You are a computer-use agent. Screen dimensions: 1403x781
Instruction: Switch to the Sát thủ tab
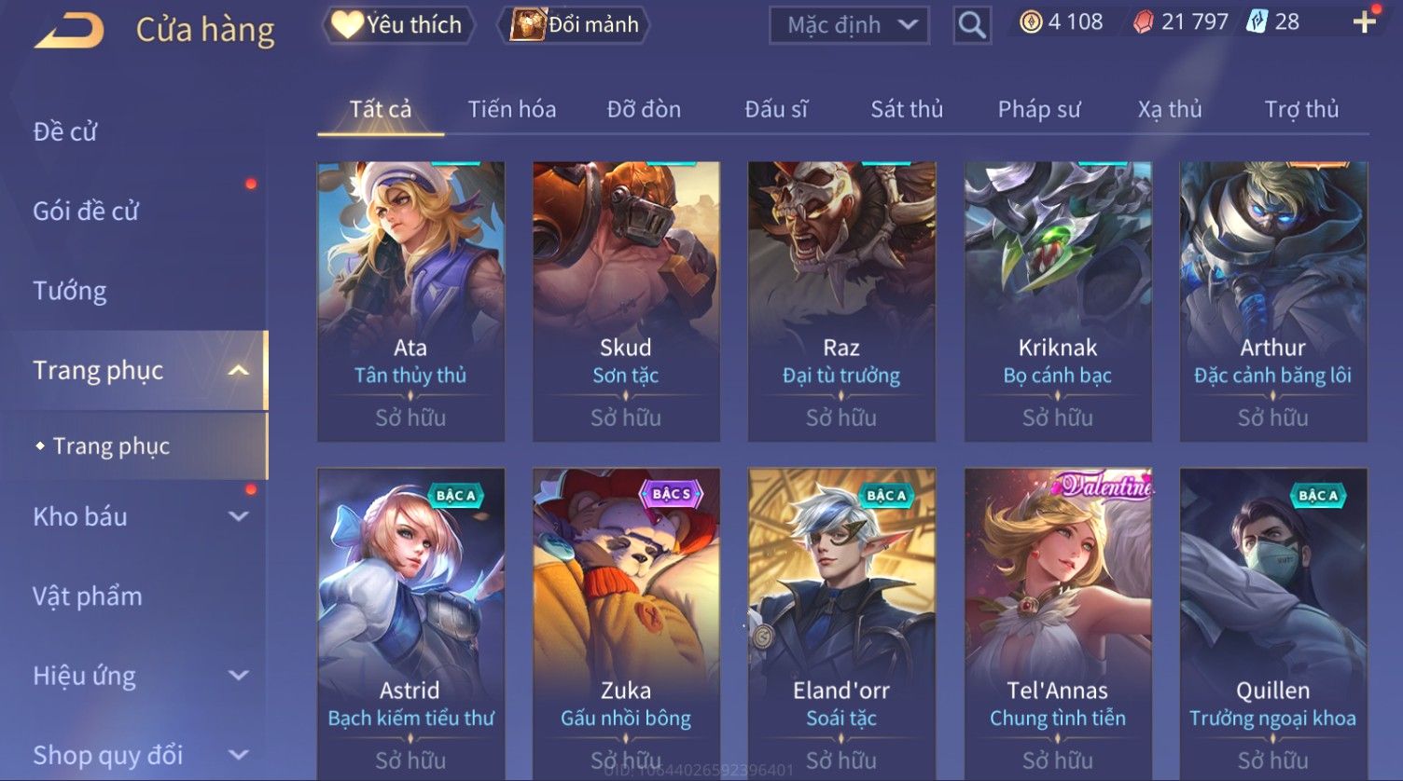tap(907, 109)
